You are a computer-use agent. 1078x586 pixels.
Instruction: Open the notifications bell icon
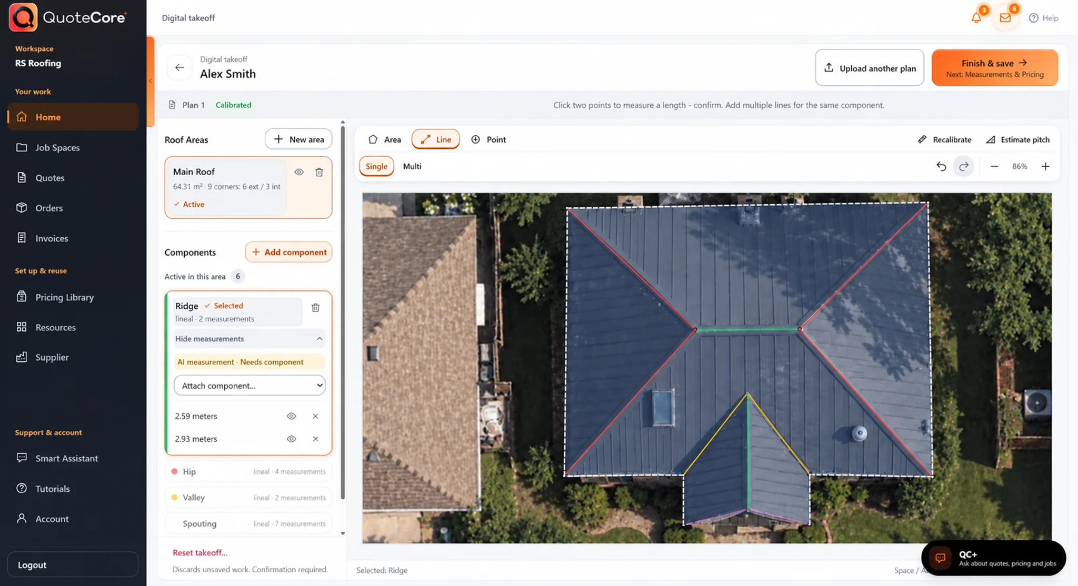pos(976,17)
